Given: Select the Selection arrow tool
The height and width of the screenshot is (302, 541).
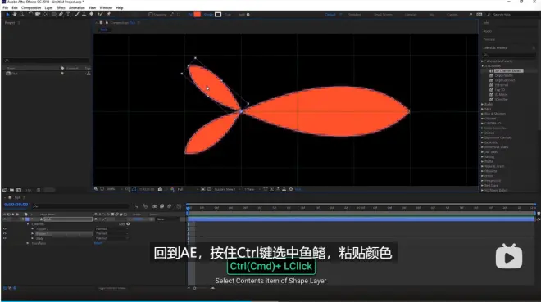Looking at the screenshot, I should pos(7,14).
